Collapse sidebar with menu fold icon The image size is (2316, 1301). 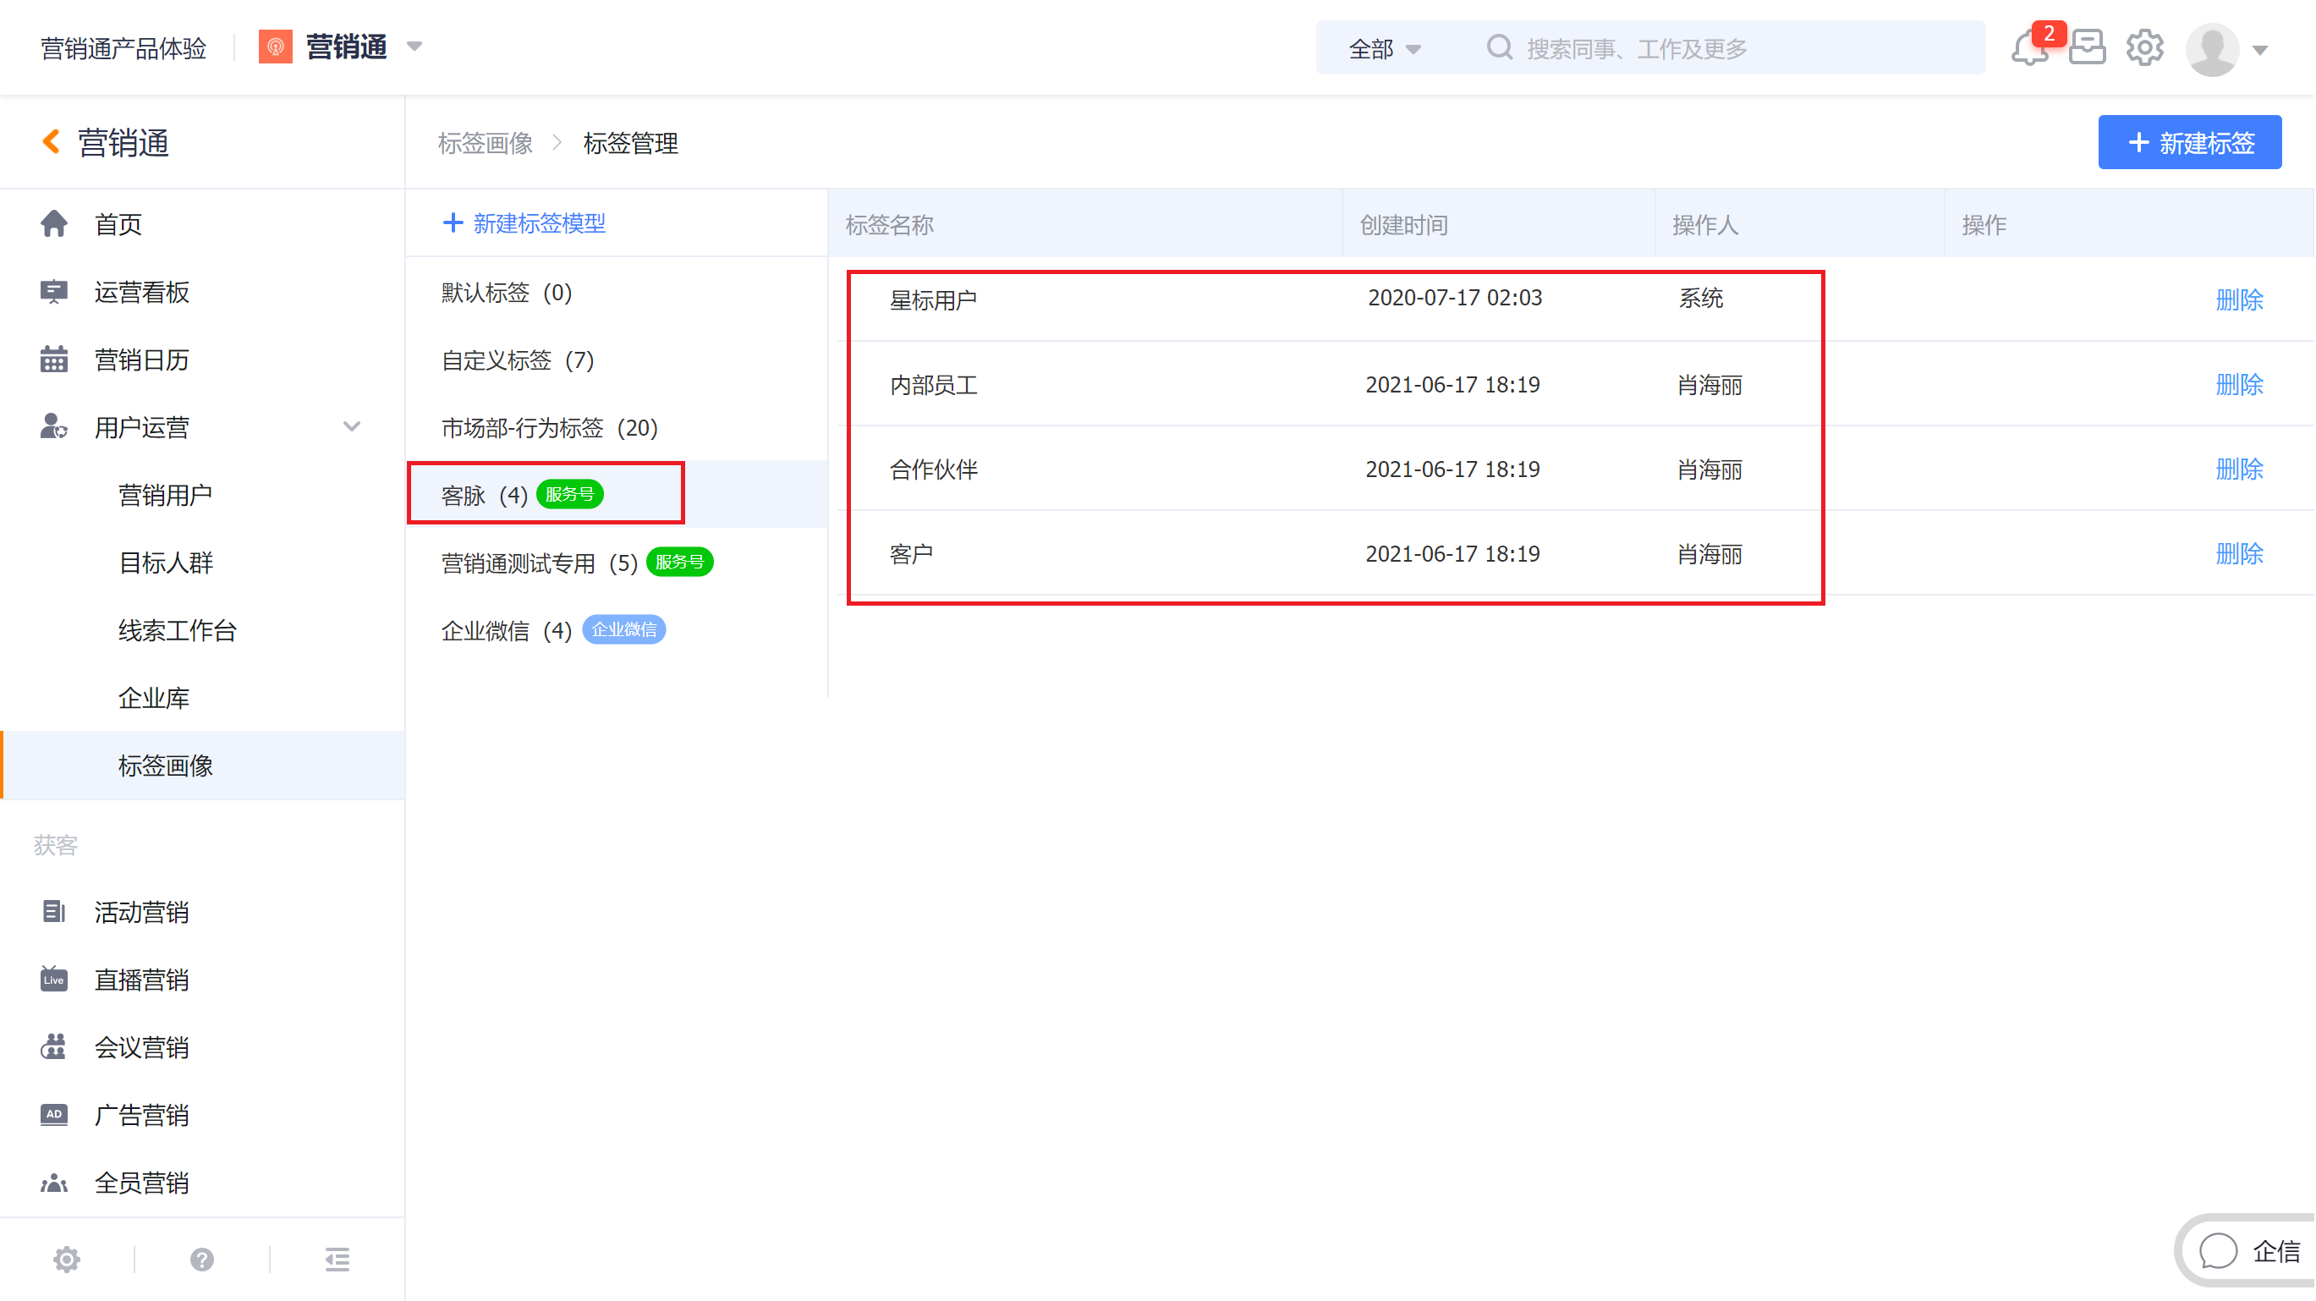tap(338, 1260)
